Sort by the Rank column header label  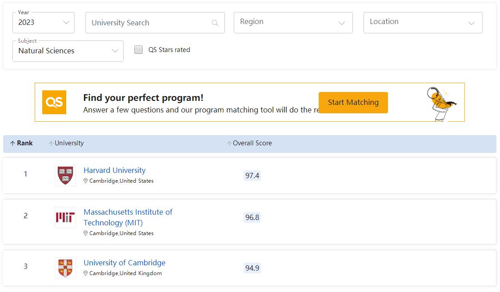pyautogui.click(x=25, y=143)
